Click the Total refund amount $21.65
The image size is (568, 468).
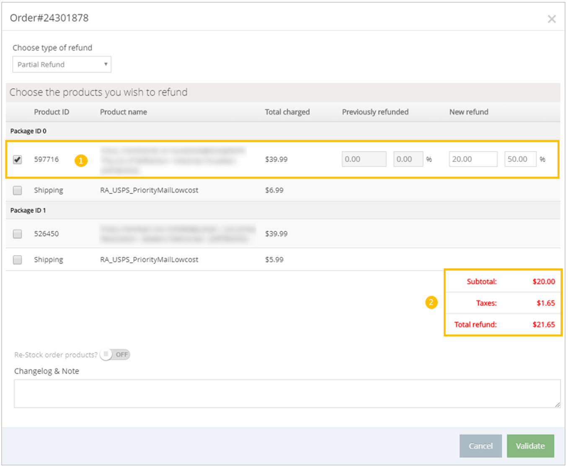tap(543, 324)
